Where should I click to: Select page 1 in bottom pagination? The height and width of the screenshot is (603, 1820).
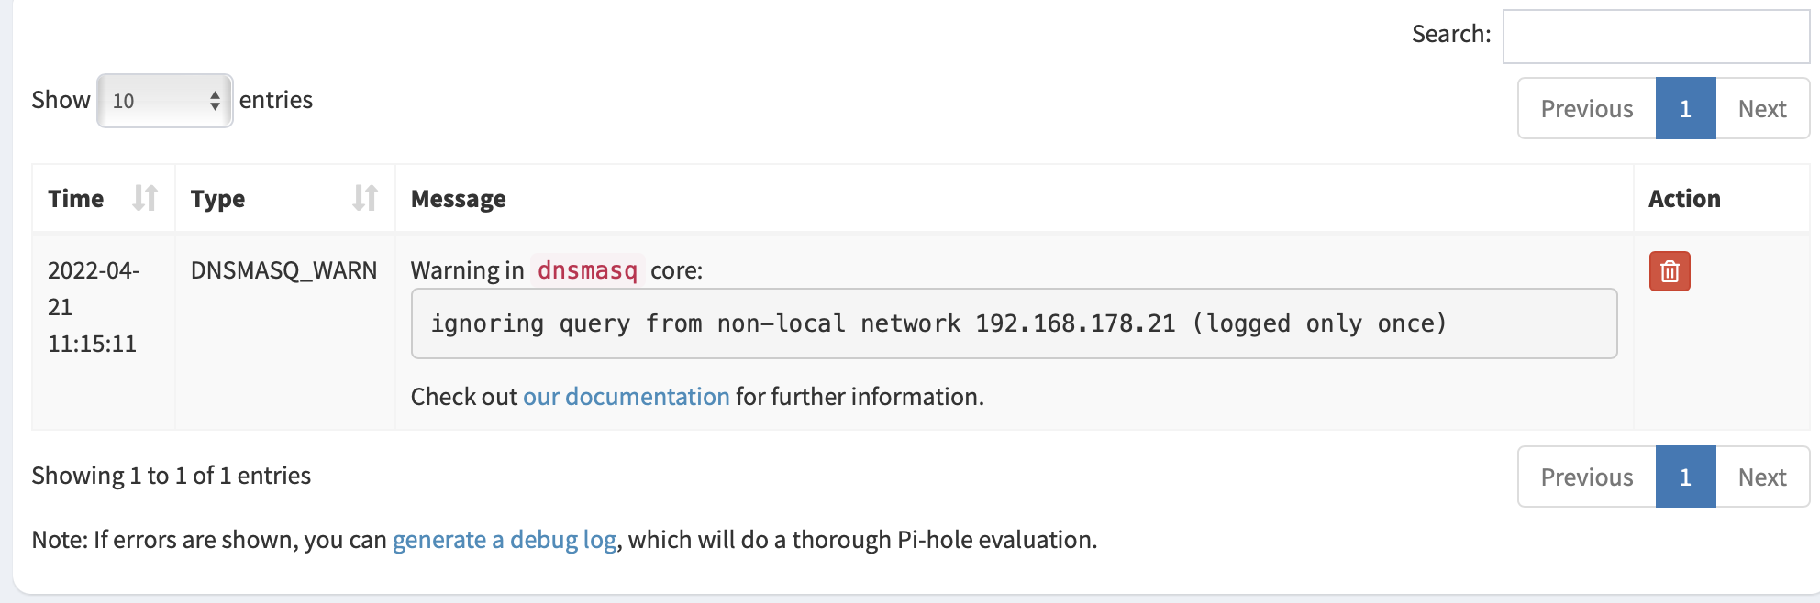[1684, 477]
